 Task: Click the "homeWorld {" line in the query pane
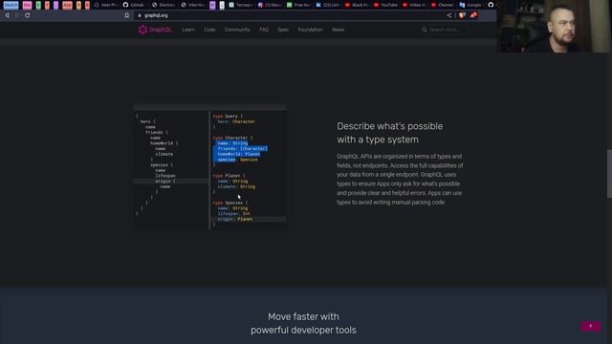point(164,143)
